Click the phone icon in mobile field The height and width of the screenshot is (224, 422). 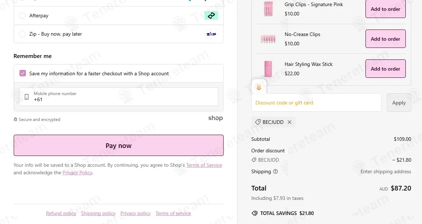27,97
